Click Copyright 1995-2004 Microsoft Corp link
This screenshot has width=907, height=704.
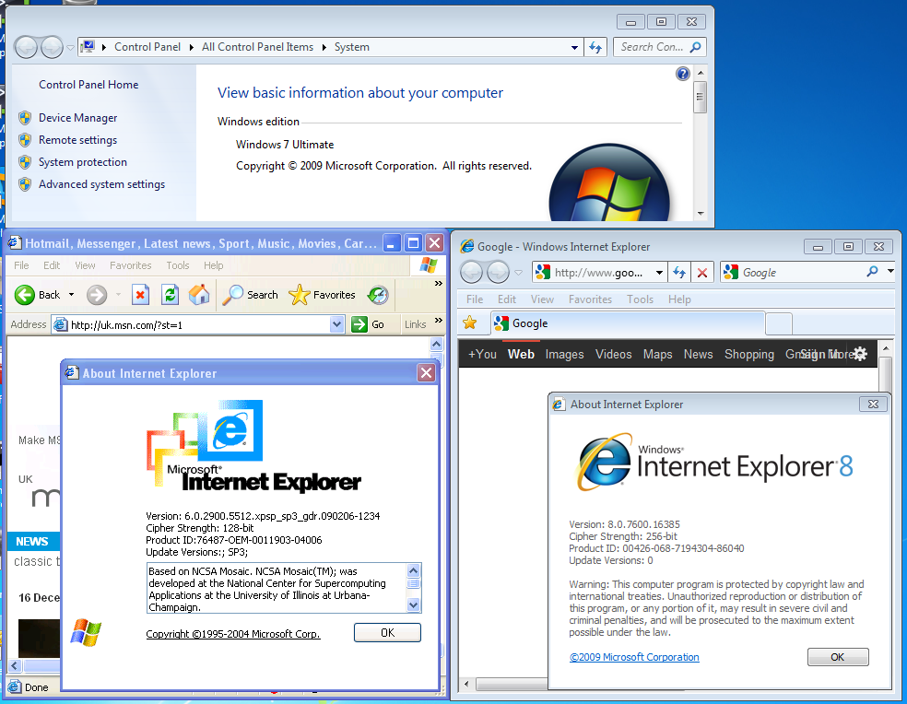click(x=233, y=634)
